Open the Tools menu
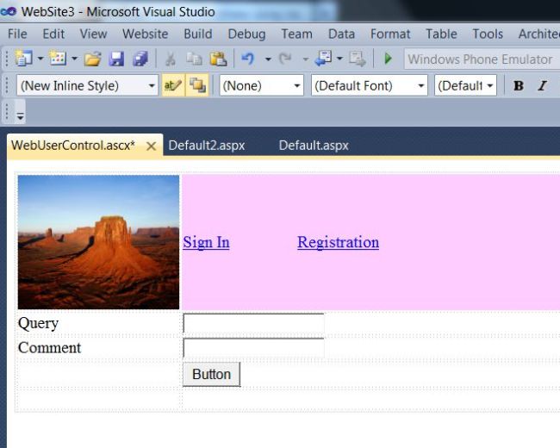Screen dimensions: 560x448 coord(488,34)
